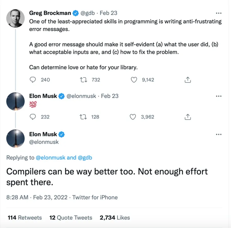The image size is (231, 228).
Task: Reply to Elon Musk's 100 emoji tweet
Action: pyautogui.click(x=33, y=117)
